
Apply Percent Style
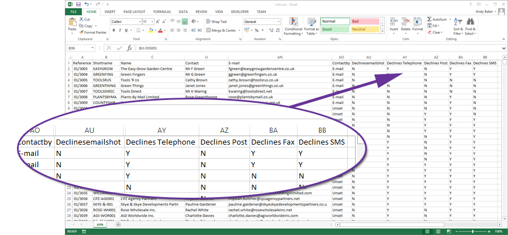(x=256, y=31)
